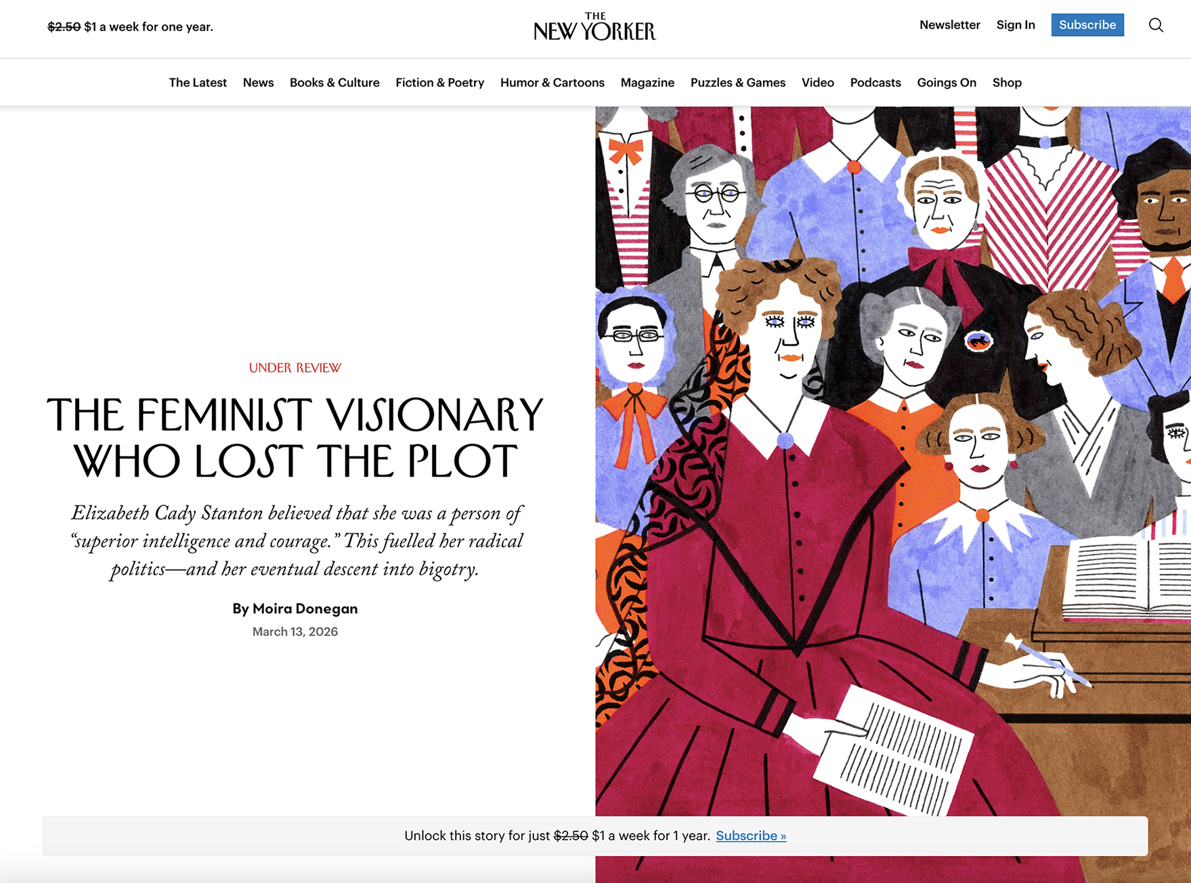Select Books & Culture in navigation

pyautogui.click(x=334, y=83)
